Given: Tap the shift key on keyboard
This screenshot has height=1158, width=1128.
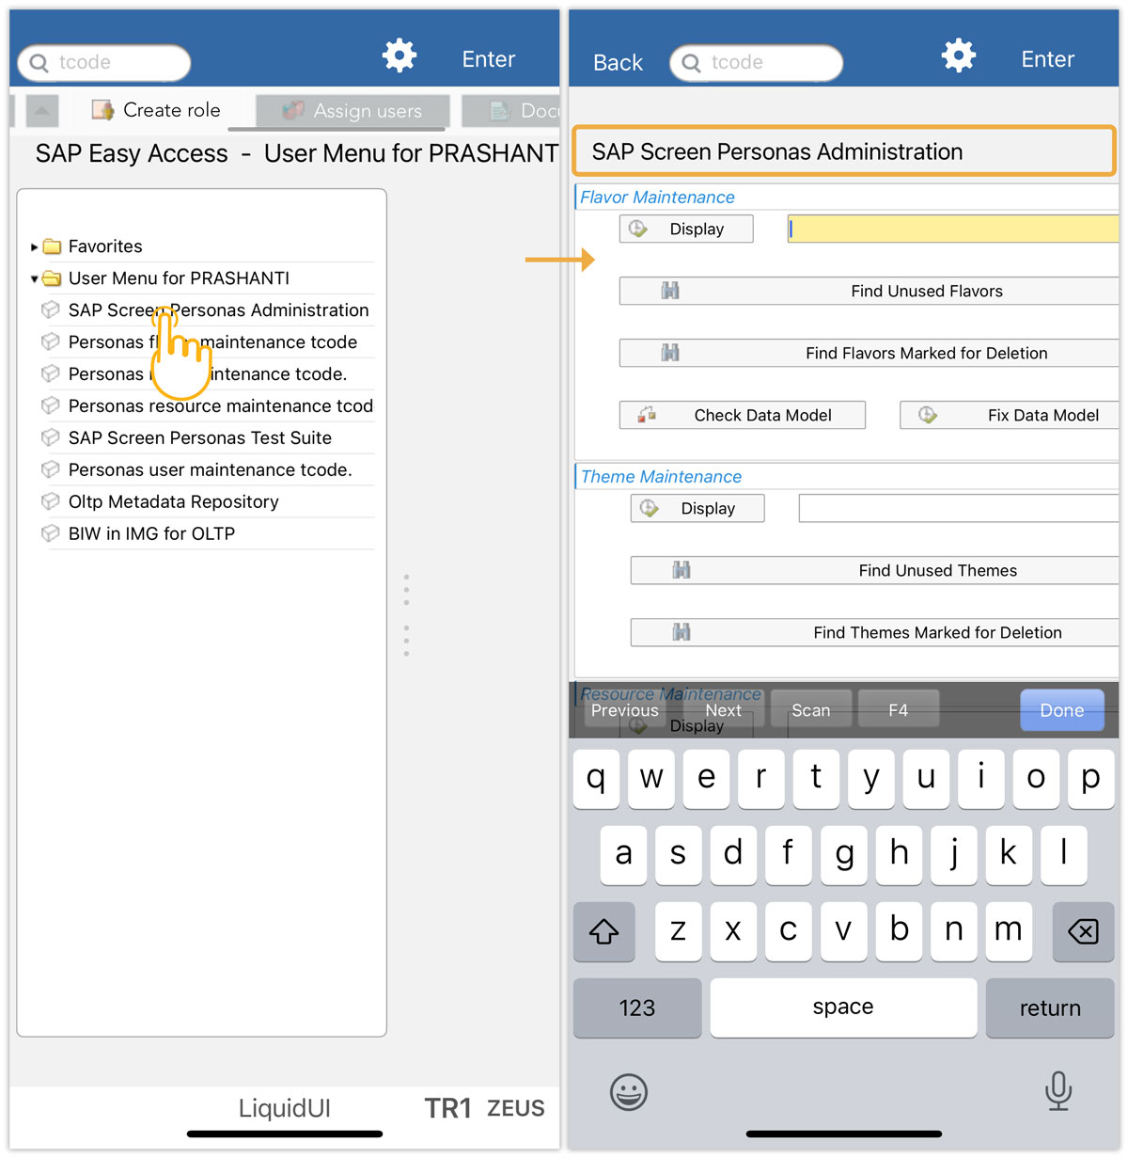Looking at the screenshot, I should 604,931.
